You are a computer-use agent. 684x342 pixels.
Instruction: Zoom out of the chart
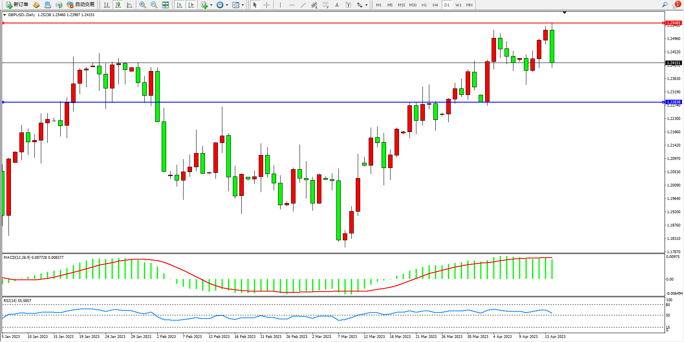pos(154,5)
